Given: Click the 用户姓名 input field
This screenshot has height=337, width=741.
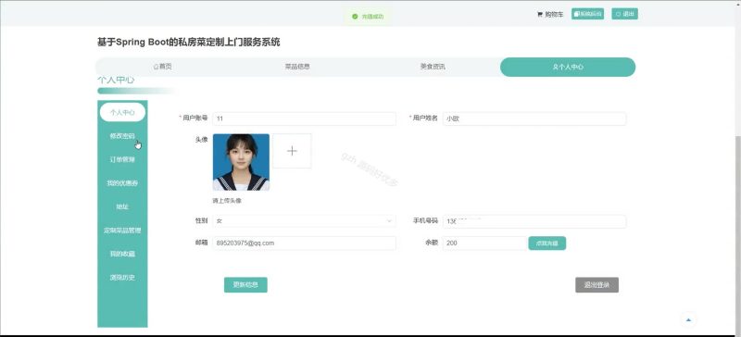Looking at the screenshot, I should 534,119.
